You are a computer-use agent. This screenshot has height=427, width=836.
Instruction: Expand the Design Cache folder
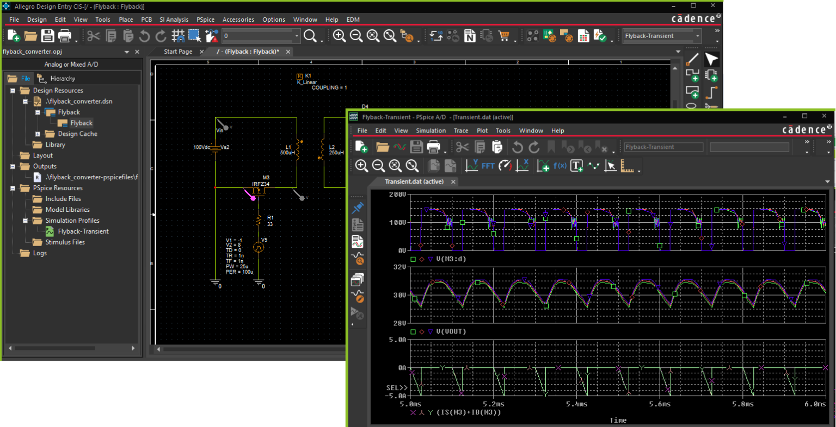[x=38, y=134]
